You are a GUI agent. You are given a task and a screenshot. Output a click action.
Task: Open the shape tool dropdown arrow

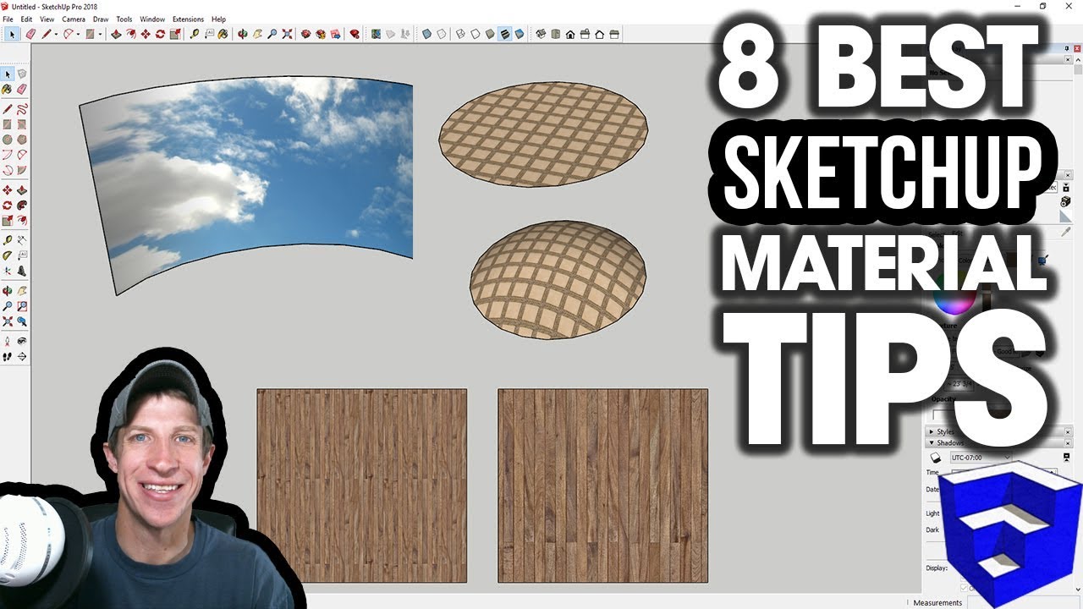(100, 35)
